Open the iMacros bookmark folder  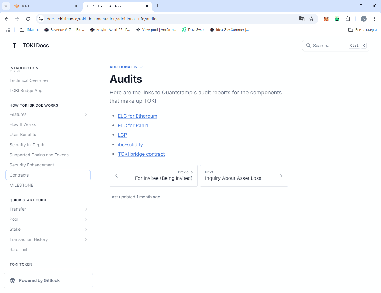29,30
